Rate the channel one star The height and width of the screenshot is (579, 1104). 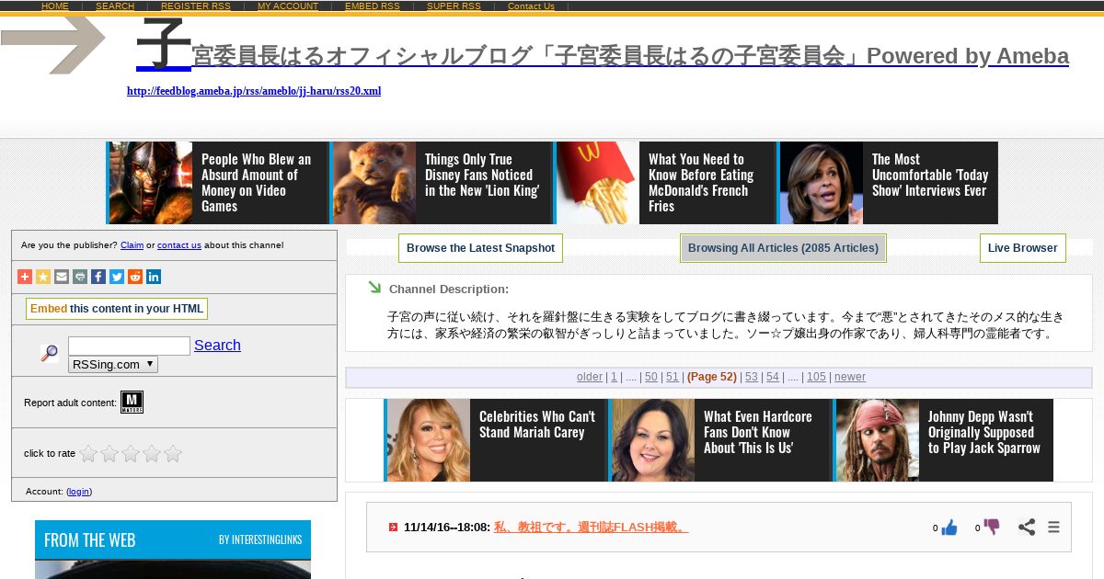coord(88,453)
